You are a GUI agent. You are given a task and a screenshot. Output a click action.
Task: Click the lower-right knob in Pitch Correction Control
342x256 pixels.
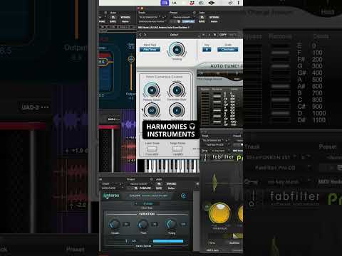click(x=177, y=110)
